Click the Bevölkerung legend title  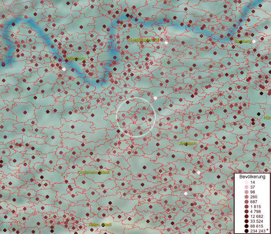pos(252,176)
